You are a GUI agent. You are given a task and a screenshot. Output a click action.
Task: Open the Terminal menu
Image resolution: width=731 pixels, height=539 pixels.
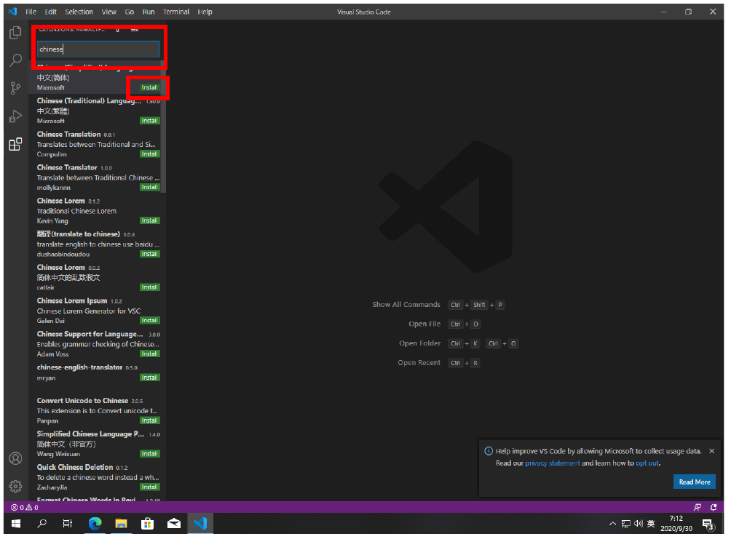pyautogui.click(x=175, y=12)
